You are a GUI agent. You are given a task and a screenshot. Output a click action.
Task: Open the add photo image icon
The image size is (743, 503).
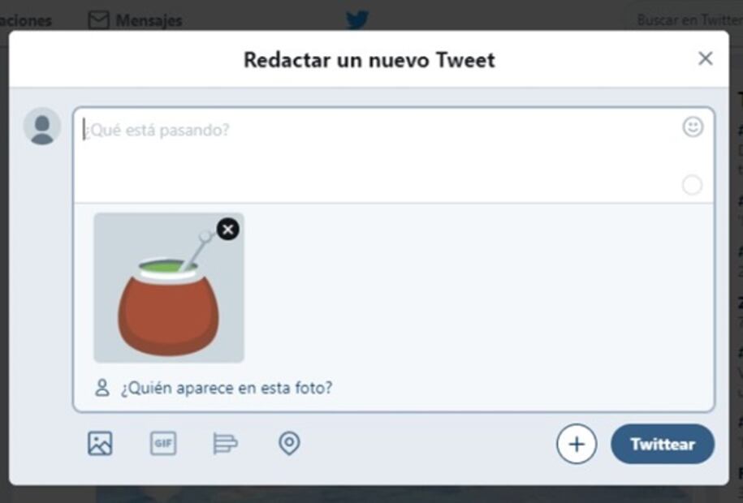pyautogui.click(x=100, y=444)
